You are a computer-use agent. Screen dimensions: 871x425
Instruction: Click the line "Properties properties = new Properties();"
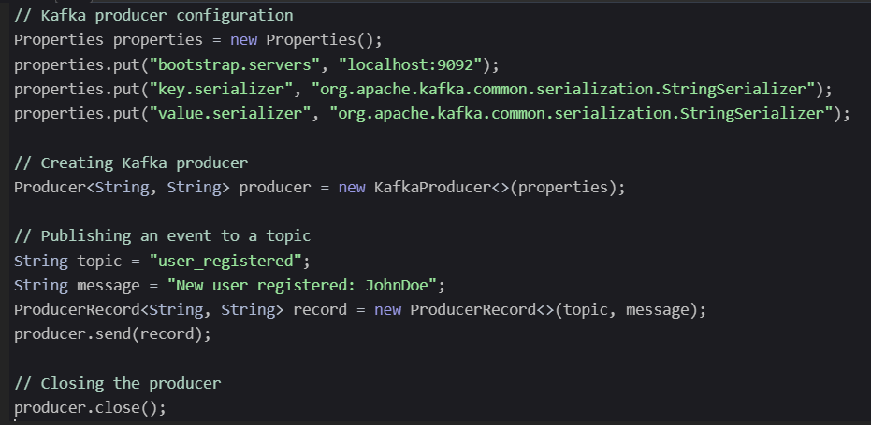198,40
